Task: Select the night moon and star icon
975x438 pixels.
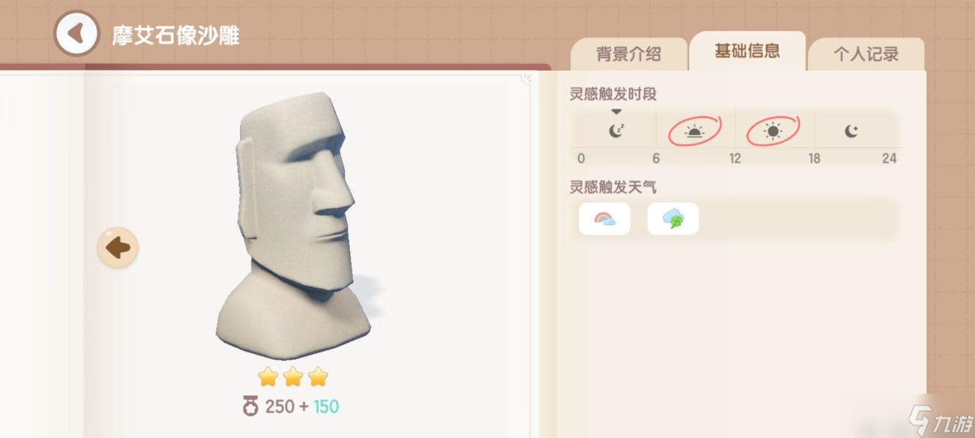Action: (x=852, y=131)
